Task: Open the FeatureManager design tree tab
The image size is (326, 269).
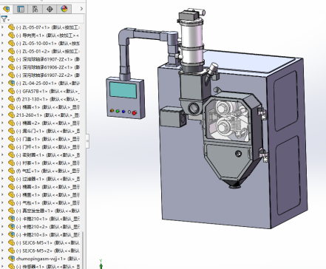Action: tap(6, 9)
